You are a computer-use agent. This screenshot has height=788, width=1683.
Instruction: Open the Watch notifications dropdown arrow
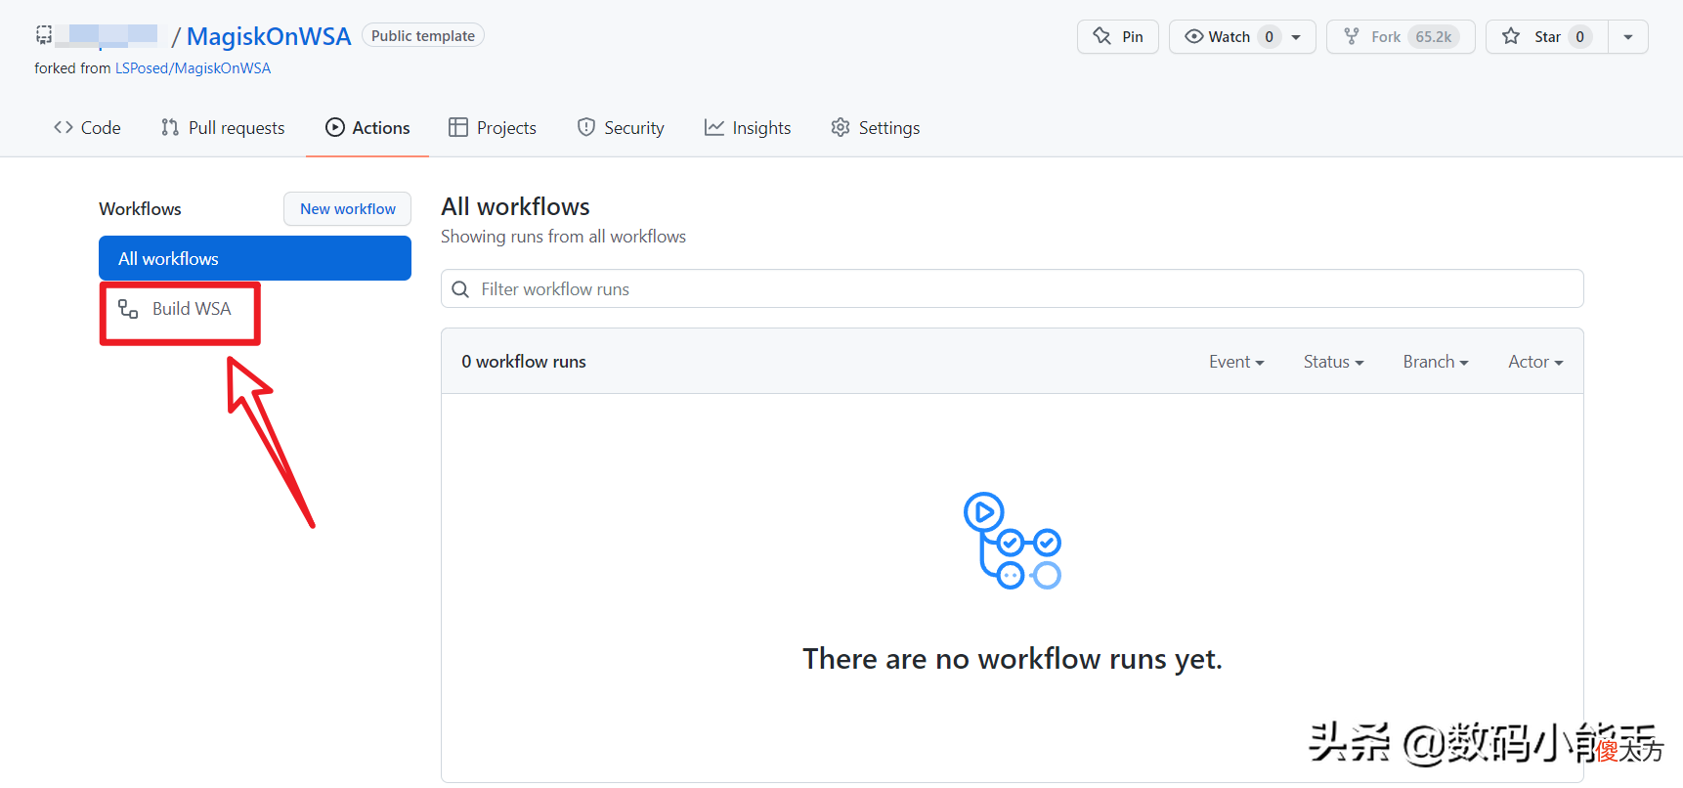click(1296, 37)
